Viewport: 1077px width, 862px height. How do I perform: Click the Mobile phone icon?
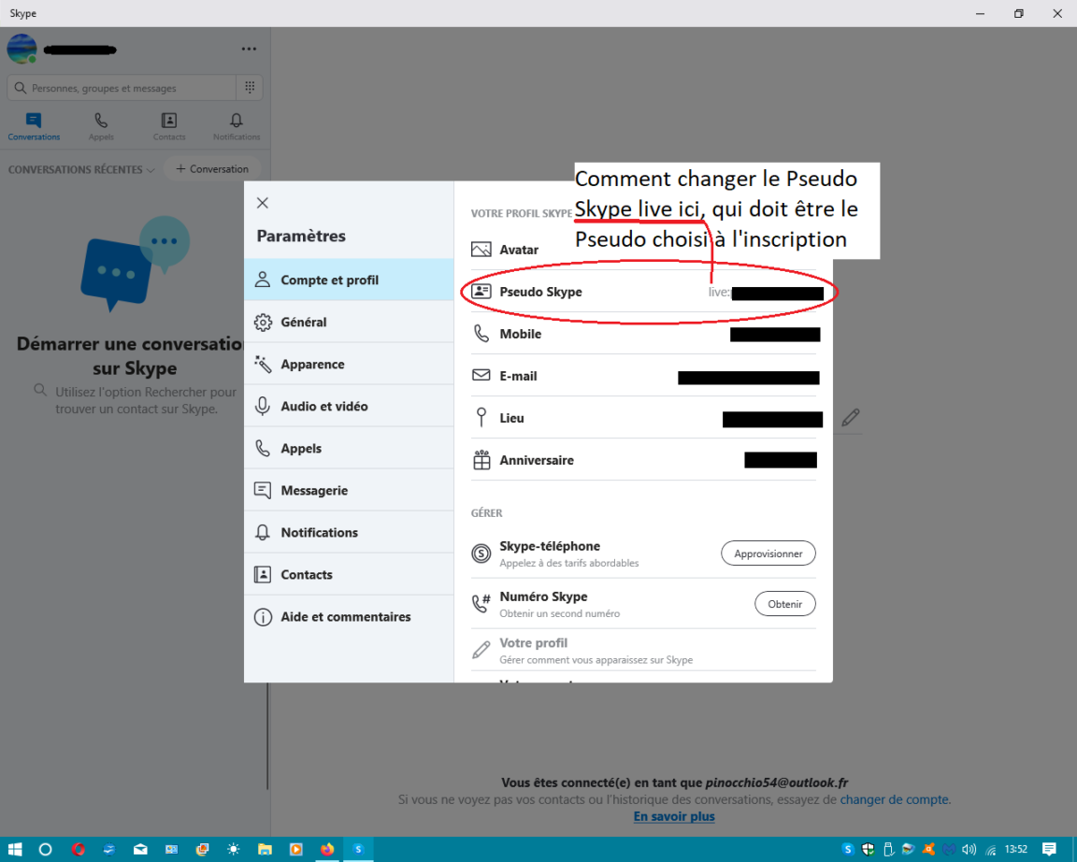481,334
